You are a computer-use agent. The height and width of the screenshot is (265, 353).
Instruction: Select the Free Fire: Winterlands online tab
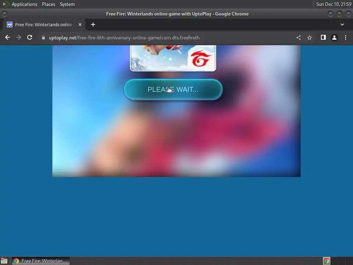pos(44,24)
